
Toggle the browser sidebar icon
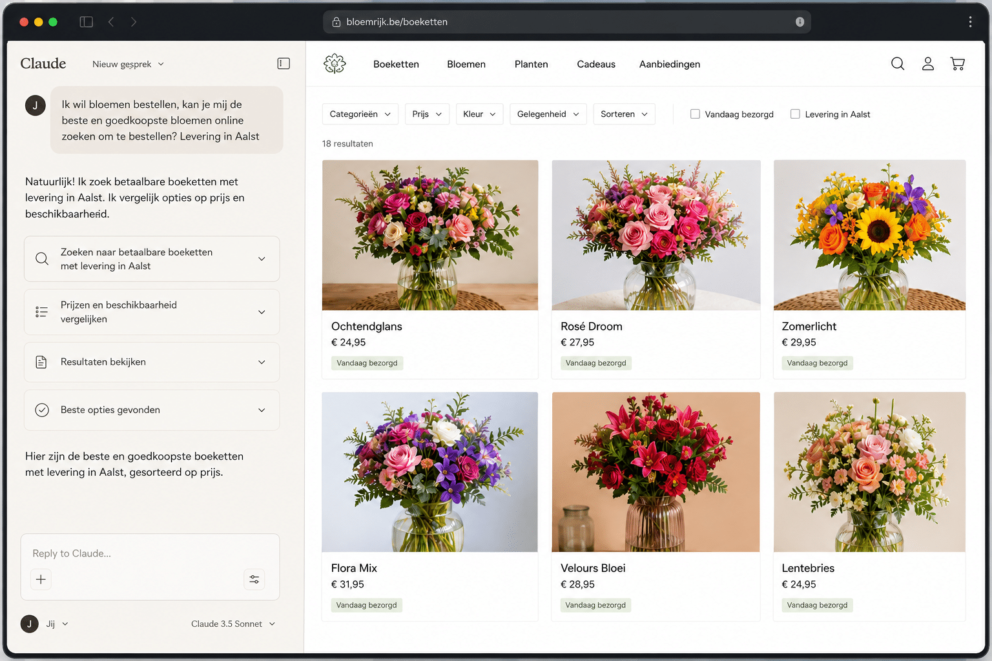(87, 22)
